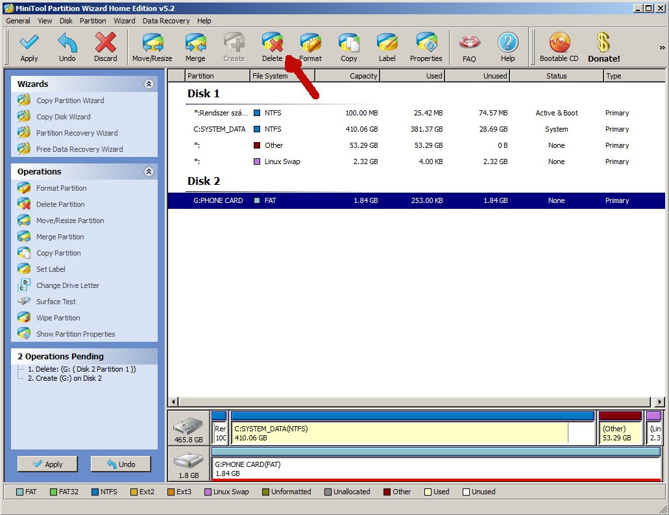Click the Discard red X toolbar icon
669x515 pixels.
pos(105,47)
